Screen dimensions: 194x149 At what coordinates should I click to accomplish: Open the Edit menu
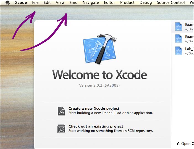point(47,2)
